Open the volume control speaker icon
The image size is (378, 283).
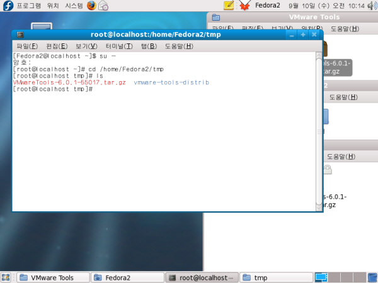pyautogui.click(x=372, y=6)
